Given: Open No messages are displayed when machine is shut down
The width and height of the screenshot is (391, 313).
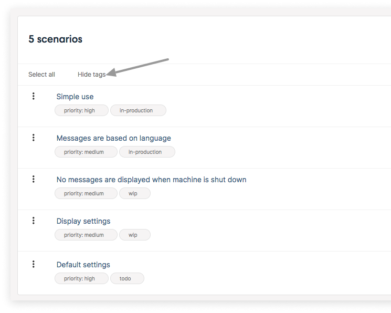Looking at the screenshot, I should click(151, 180).
